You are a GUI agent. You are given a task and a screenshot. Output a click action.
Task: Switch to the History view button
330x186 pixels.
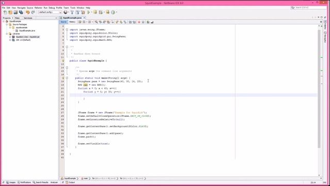point(72,22)
